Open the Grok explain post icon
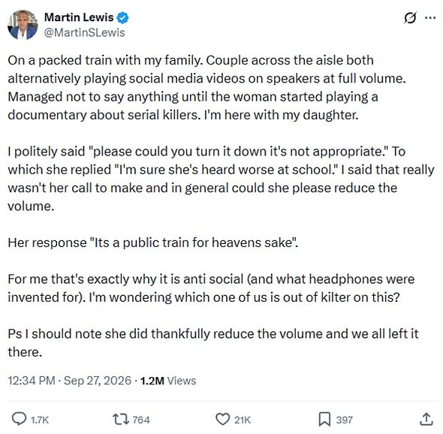Screen dimensions: 443x434 (x=410, y=18)
